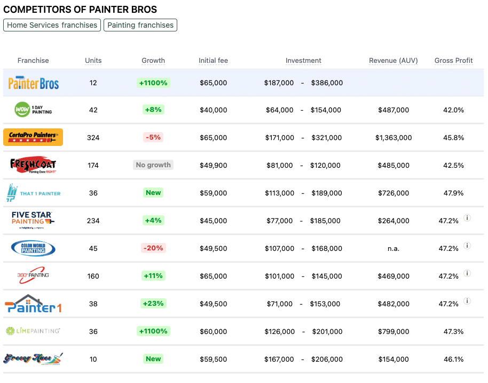Open the Fresh Coat franchise logo
Viewport: 488px width, 383px height.
tap(33, 165)
